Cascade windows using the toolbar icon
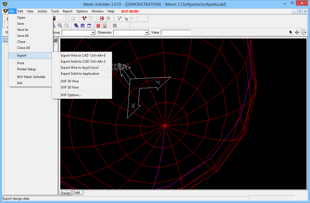 point(76,26)
